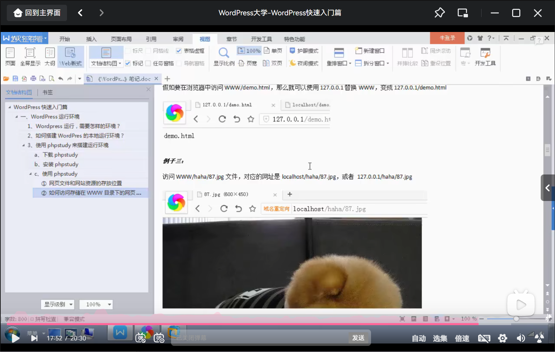The width and height of the screenshot is (555, 352).
Task: Click full-screen view icon in WPS status bar
Action: (402, 319)
